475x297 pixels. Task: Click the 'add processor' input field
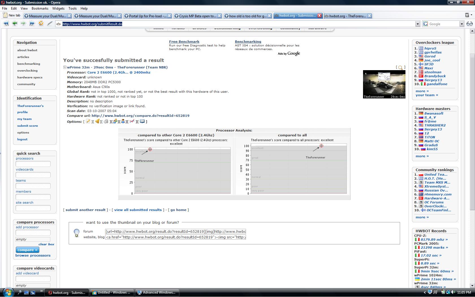coord(33,233)
